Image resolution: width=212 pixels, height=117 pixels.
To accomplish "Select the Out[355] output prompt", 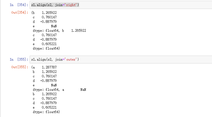I will 20,67.
